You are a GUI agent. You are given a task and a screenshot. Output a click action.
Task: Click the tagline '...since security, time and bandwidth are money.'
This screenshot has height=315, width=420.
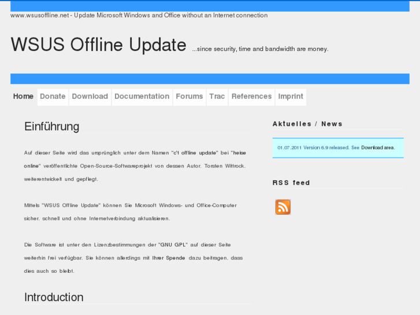pyautogui.click(x=261, y=49)
